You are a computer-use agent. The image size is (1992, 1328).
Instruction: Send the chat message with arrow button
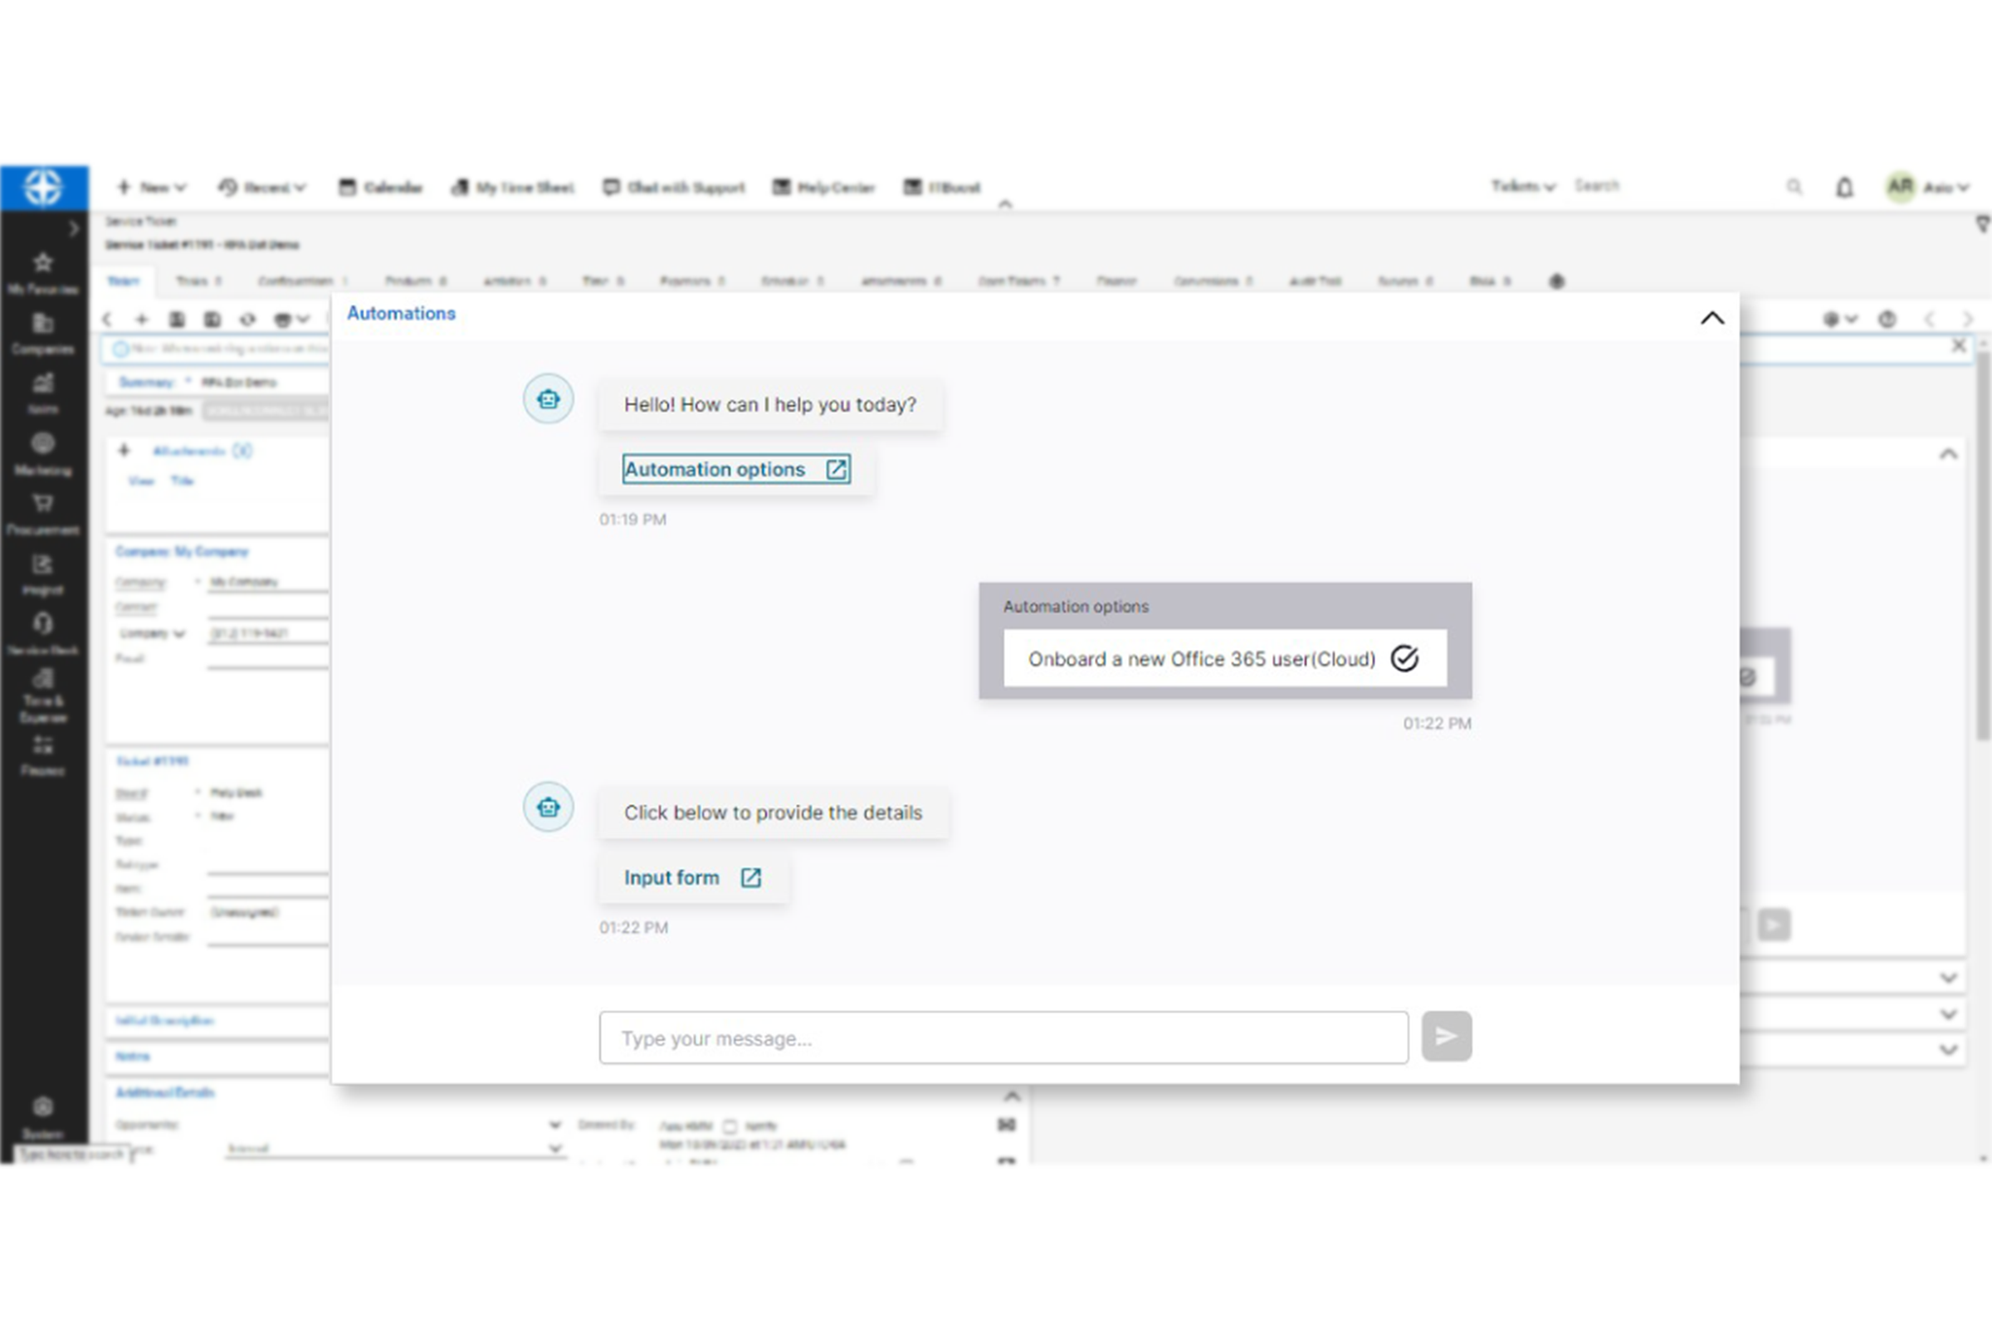pyautogui.click(x=1447, y=1036)
